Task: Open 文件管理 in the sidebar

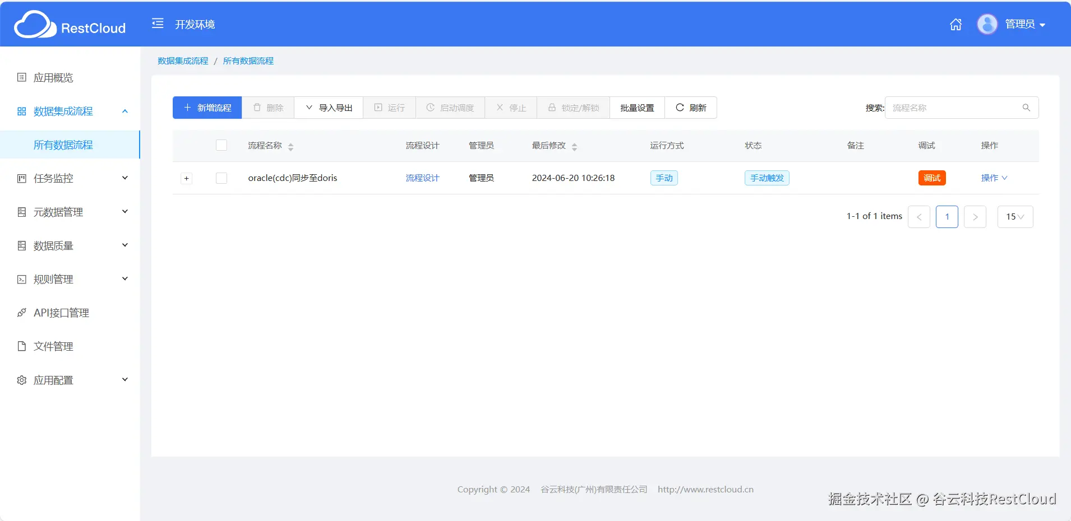Action: 70,346
